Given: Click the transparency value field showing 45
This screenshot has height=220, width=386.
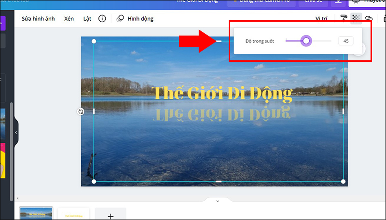Looking at the screenshot, I should coord(345,41).
